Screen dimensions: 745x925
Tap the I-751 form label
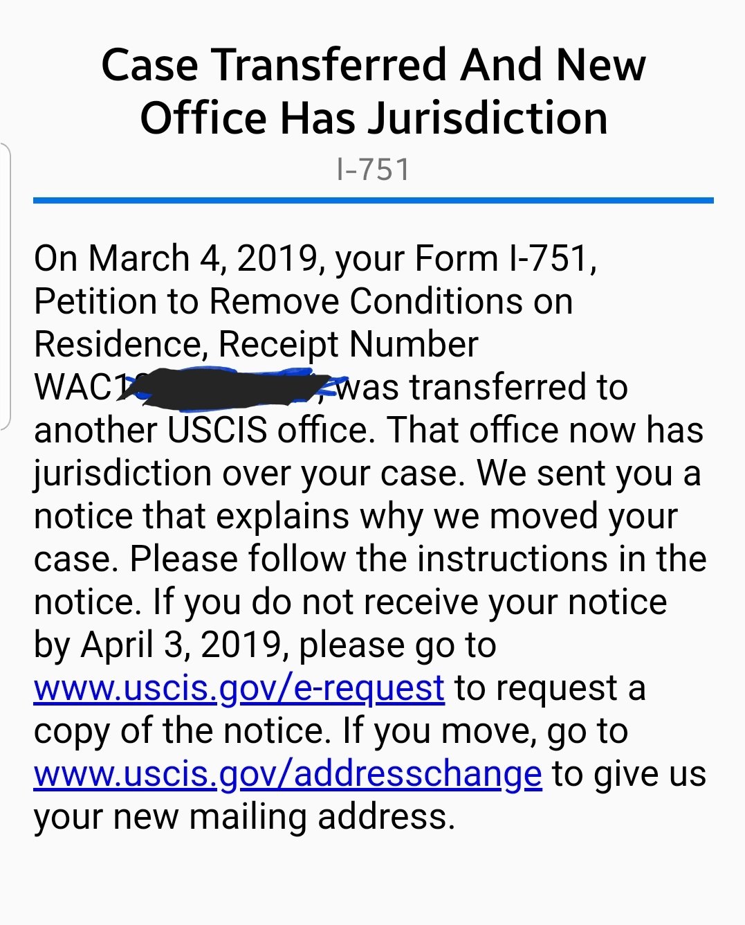click(x=374, y=170)
